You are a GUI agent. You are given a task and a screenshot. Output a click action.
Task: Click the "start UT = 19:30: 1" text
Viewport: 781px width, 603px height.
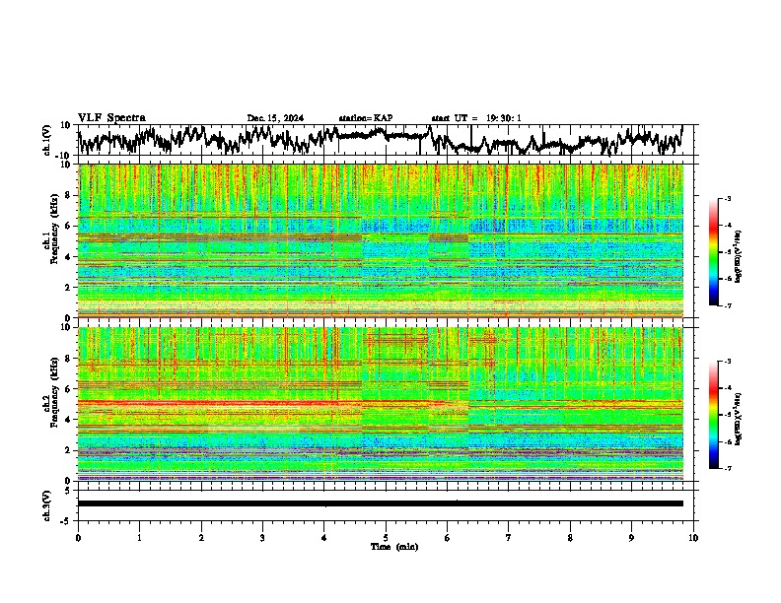click(476, 118)
